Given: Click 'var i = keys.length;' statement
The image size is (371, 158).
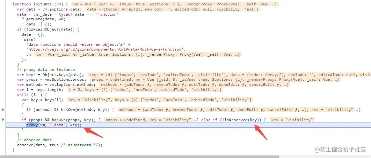Looking at the screenshot, I should [40, 90].
